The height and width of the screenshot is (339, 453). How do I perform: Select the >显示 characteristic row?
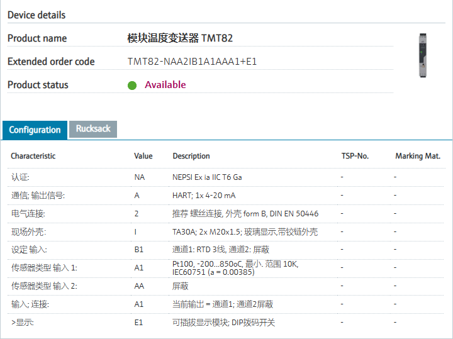(23, 323)
